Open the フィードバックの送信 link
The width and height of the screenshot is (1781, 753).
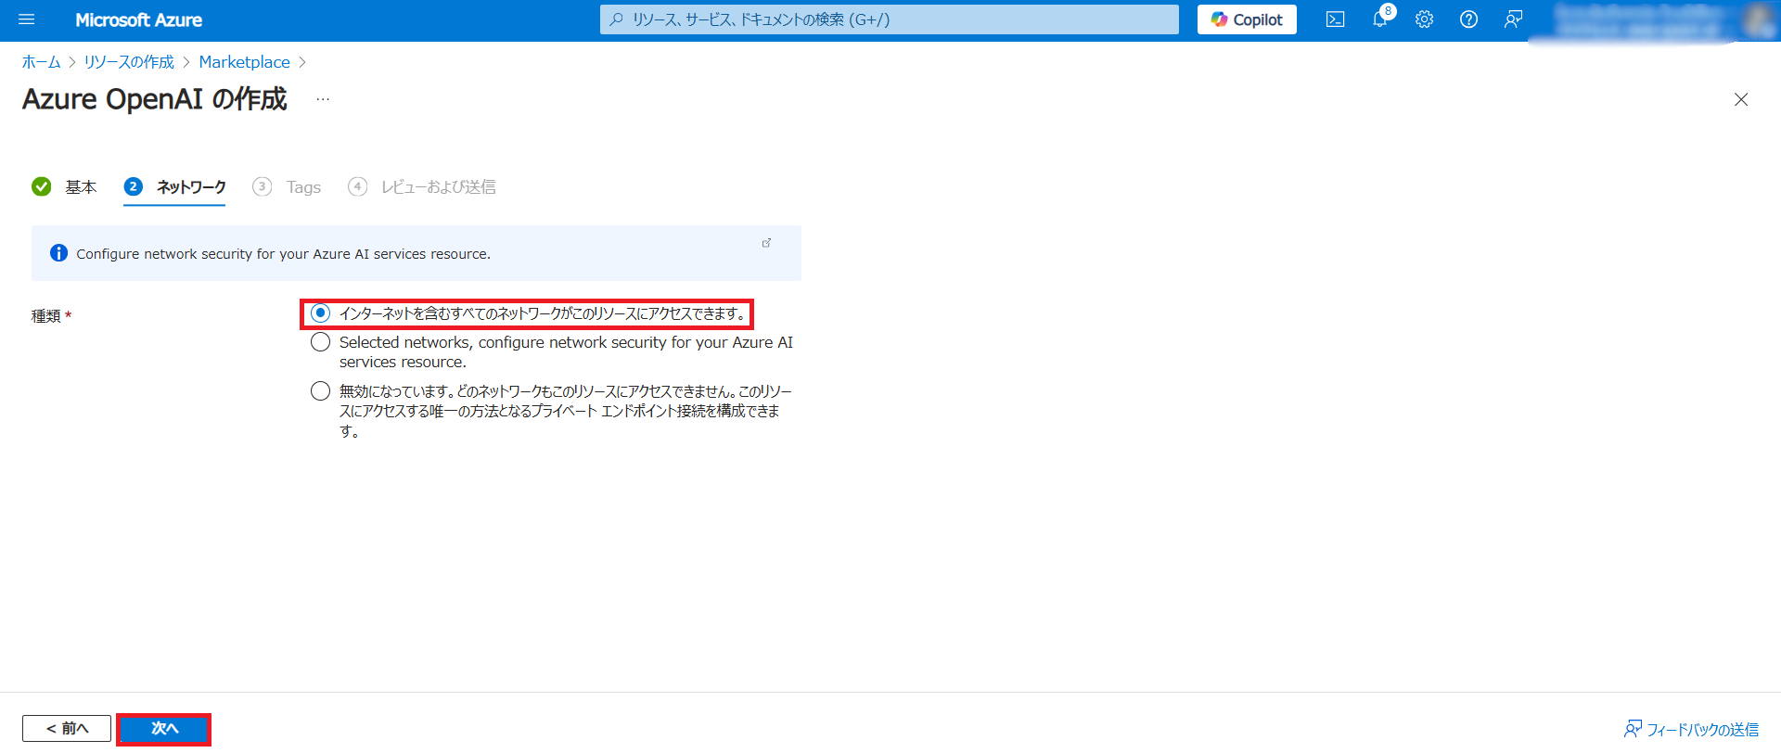[1691, 730]
